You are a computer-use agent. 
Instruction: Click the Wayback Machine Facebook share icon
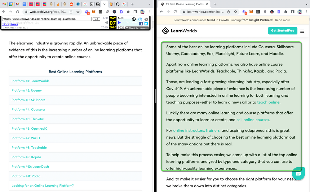(x=141, y=24)
